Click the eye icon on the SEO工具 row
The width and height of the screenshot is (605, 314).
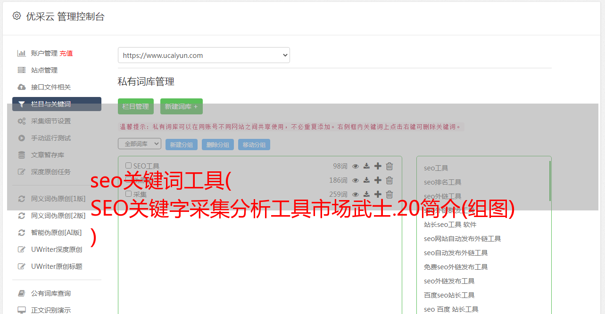(x=356, y=166)
